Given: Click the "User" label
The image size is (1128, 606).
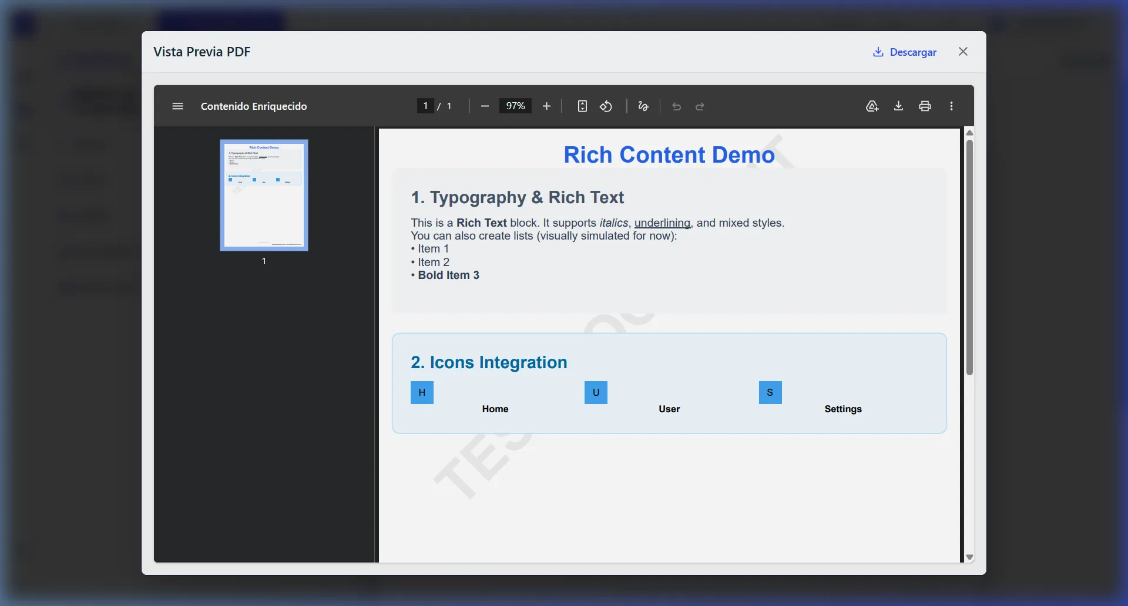Looking at the screenshot, I should [x=669, y=409].
